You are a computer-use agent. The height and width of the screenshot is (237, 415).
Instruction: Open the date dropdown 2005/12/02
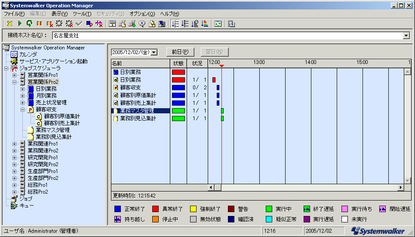(x=154, y=52)
